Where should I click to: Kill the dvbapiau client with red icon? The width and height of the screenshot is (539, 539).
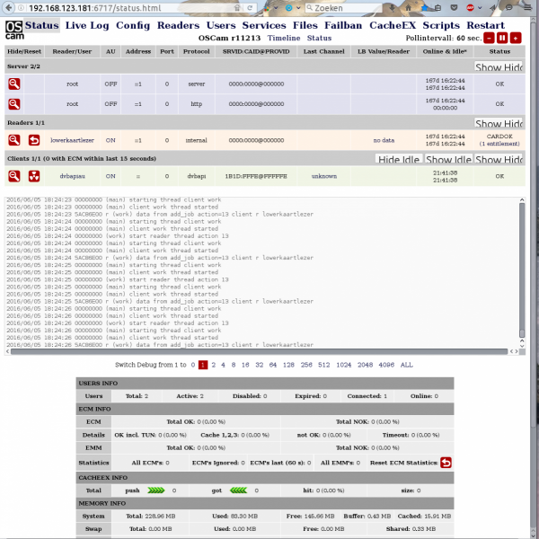(34, 176)
